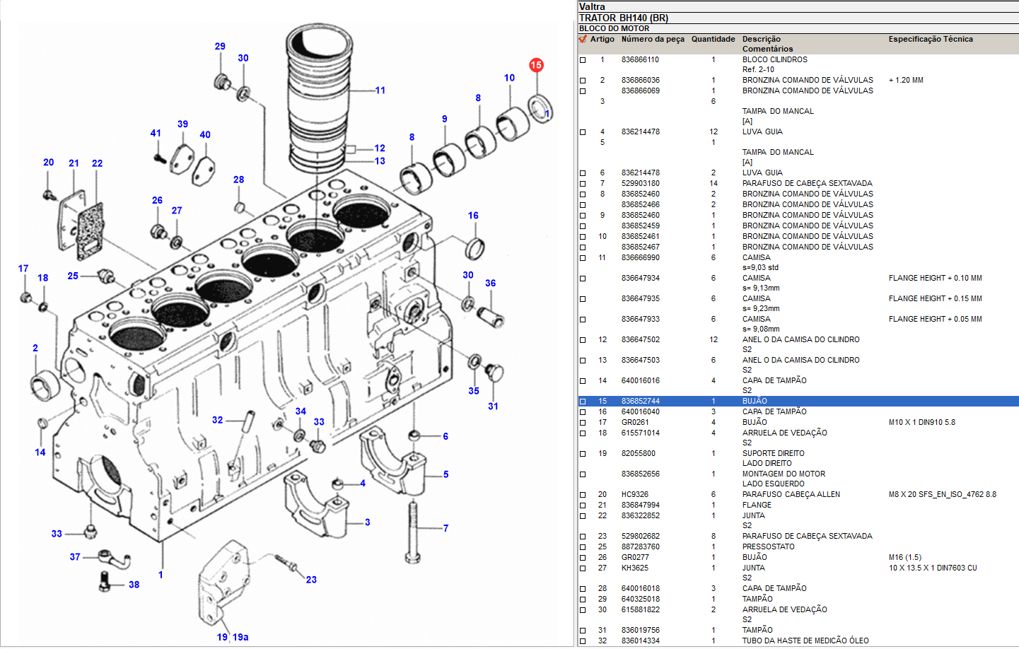The image size is (1019, 649).
Task: Check the box for part 836014334
Action: coord(583,641)
